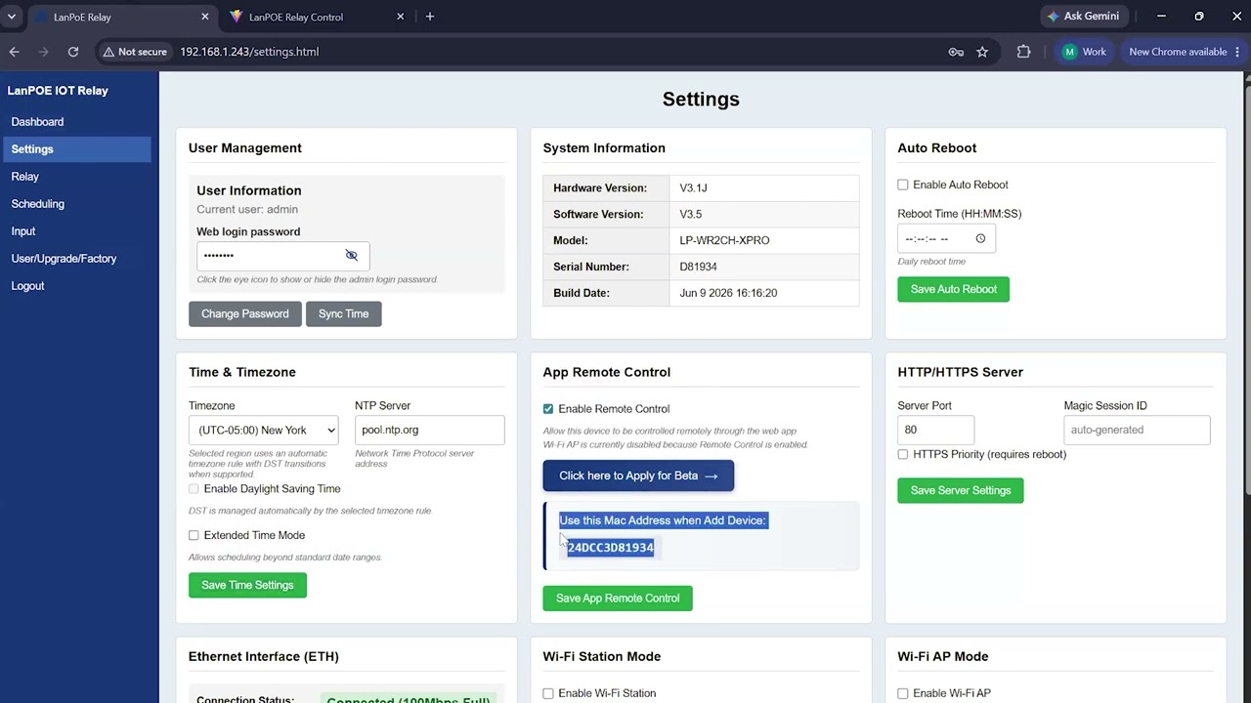The width and height of the screenshot is (1251, 703).
Task: Click the NTP Server input field
Action: coord(430,430)
